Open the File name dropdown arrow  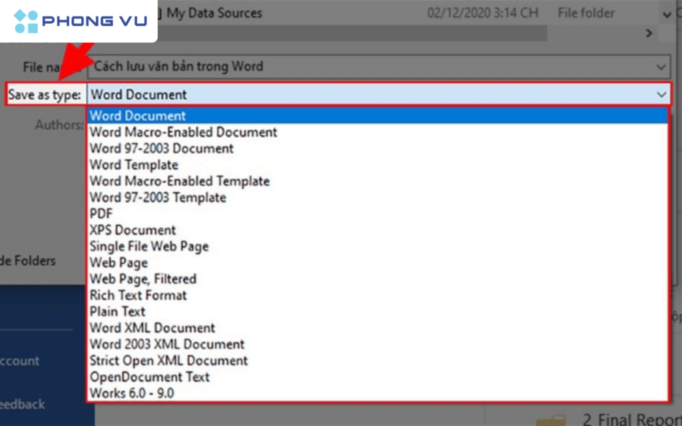pos(661,67)
